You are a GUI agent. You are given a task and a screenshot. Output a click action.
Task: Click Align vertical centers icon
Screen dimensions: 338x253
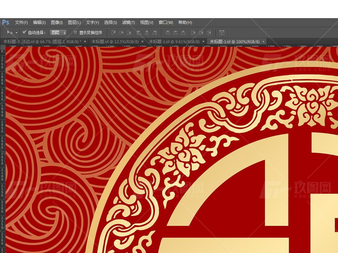click(121, 33)
